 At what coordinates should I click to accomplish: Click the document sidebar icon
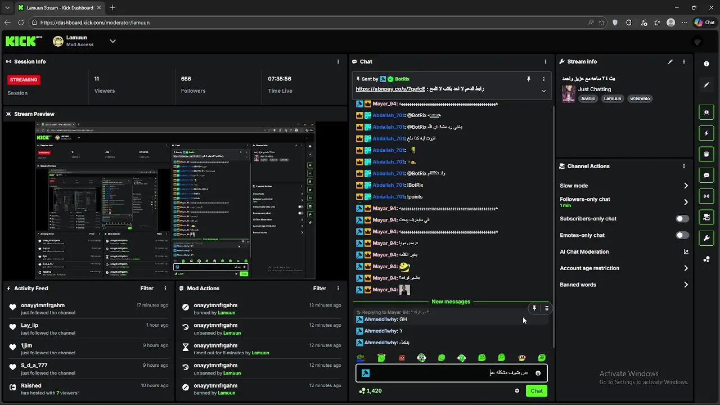706,154
